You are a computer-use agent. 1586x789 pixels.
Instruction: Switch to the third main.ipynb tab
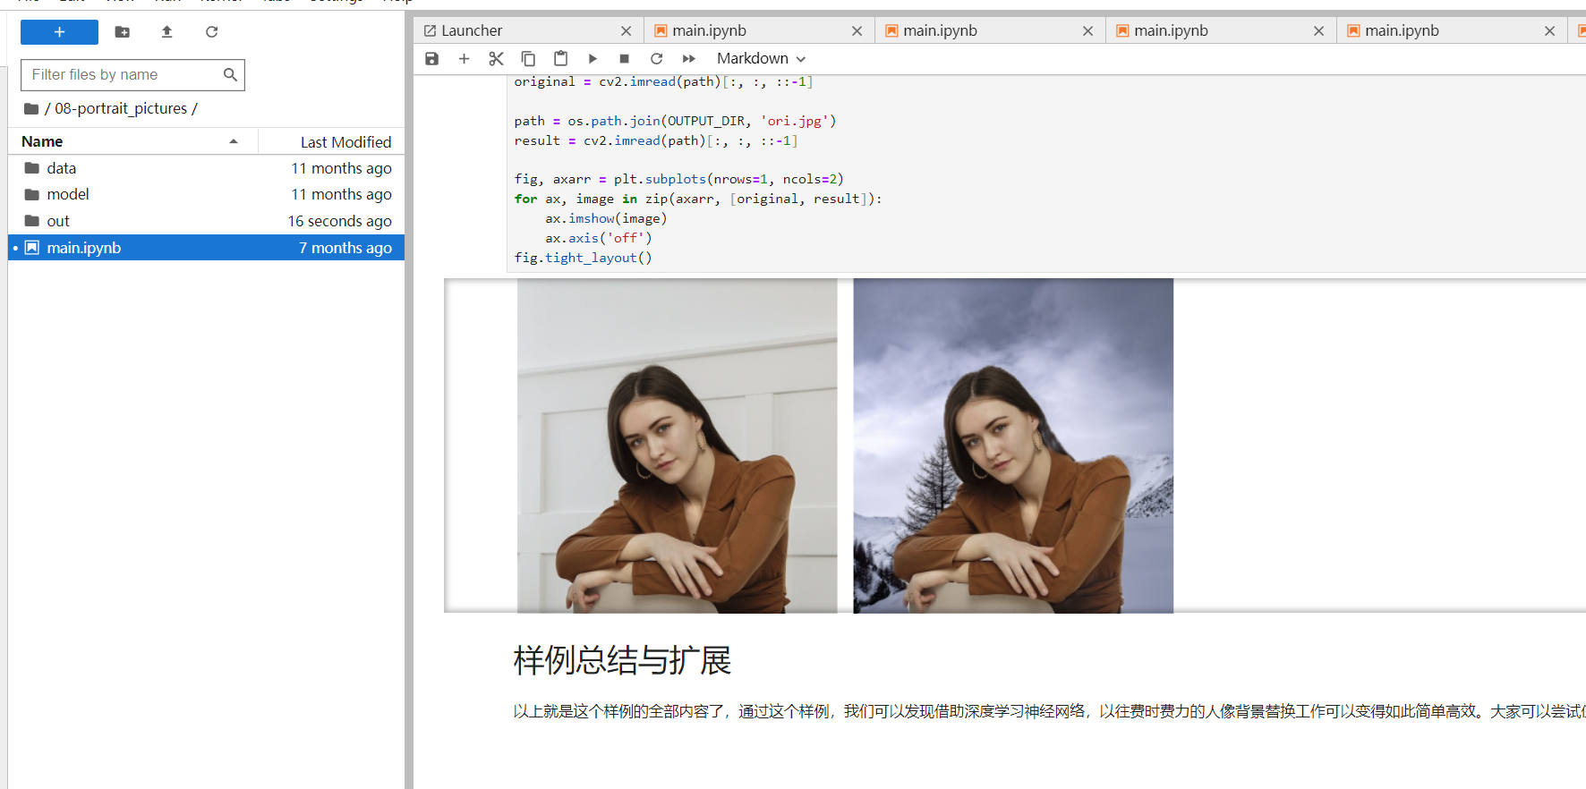coord(1221,31)
